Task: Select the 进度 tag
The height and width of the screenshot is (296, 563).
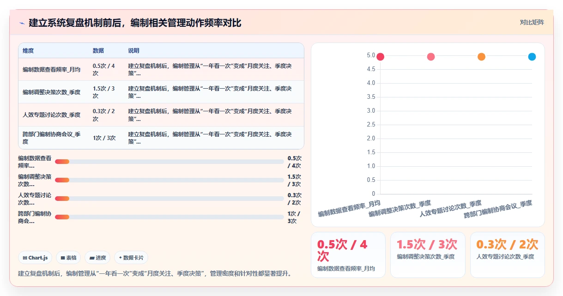Action: 98,258
